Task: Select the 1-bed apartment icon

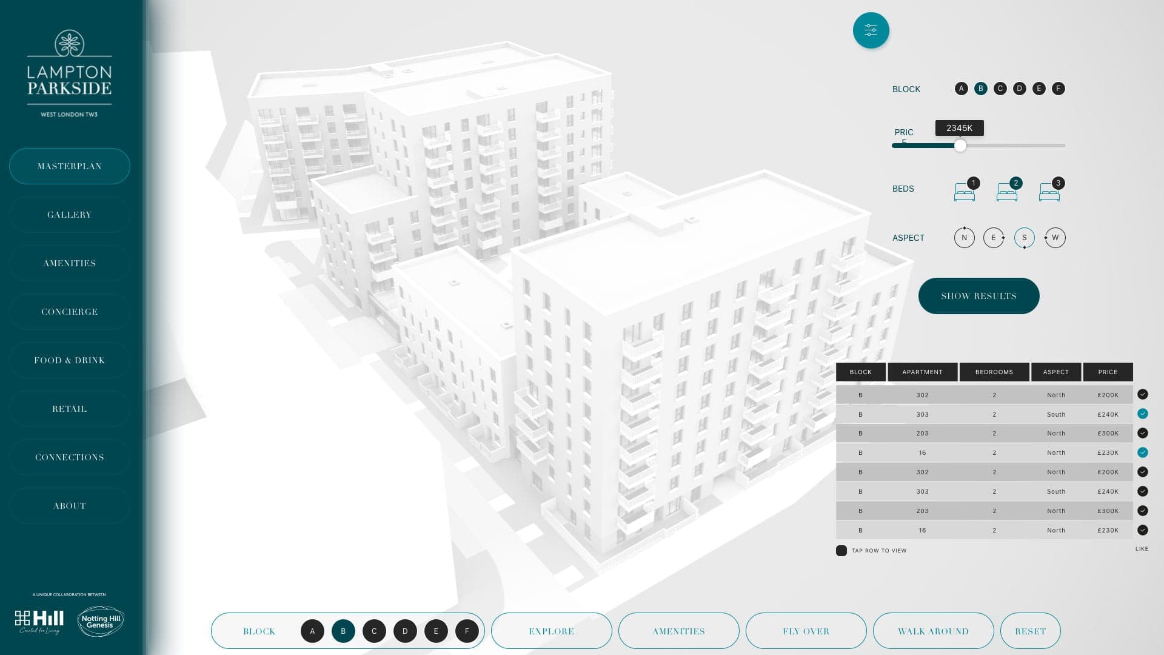Action: [964, 191]
